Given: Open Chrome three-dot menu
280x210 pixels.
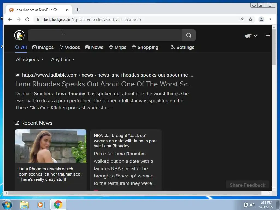Looking at the screenshot, I should [270, 19].
